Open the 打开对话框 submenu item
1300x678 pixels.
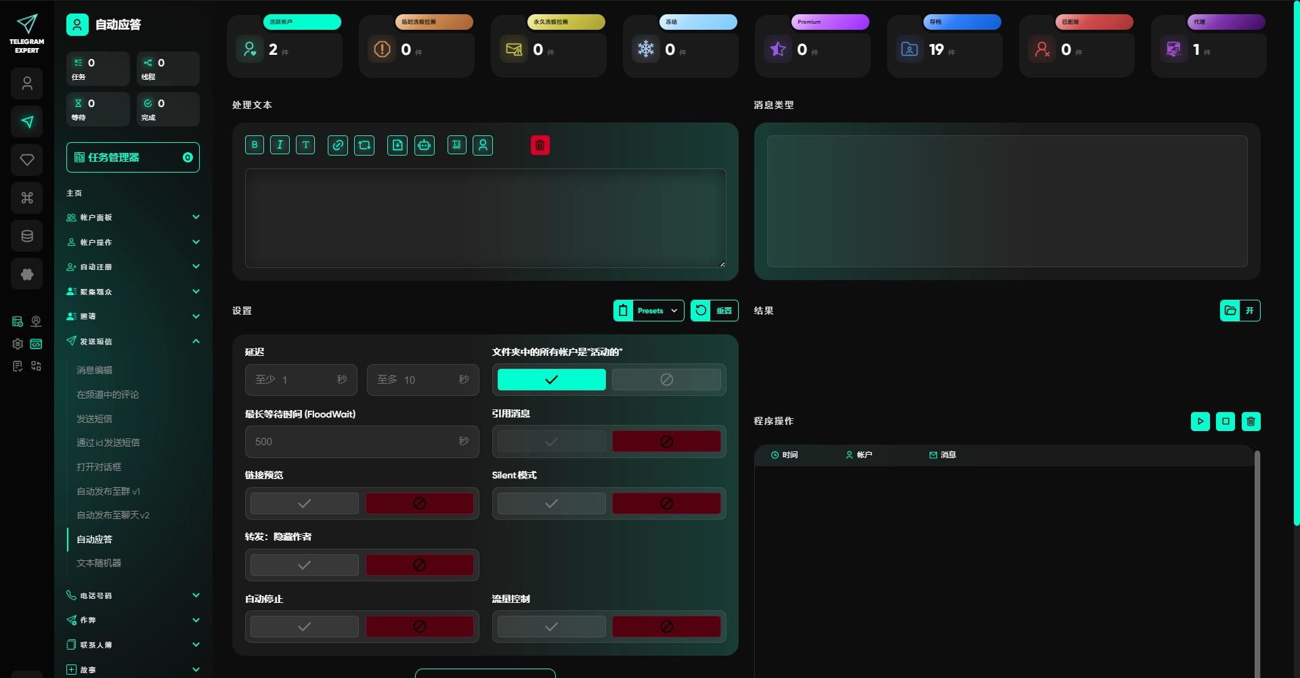(99, 467)
